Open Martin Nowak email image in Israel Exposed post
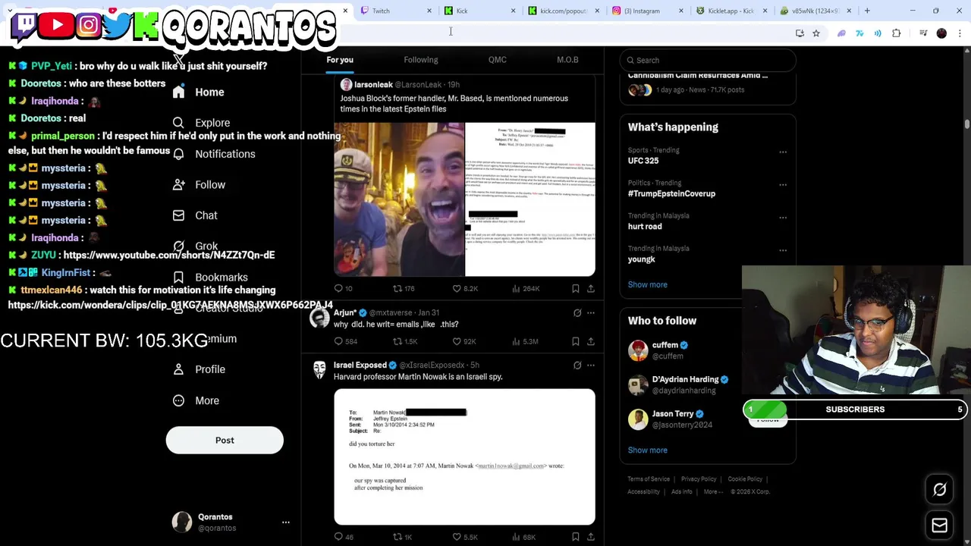 (x=464, y=457)
